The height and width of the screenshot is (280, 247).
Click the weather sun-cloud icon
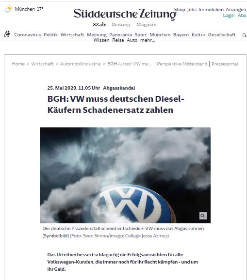8,9
